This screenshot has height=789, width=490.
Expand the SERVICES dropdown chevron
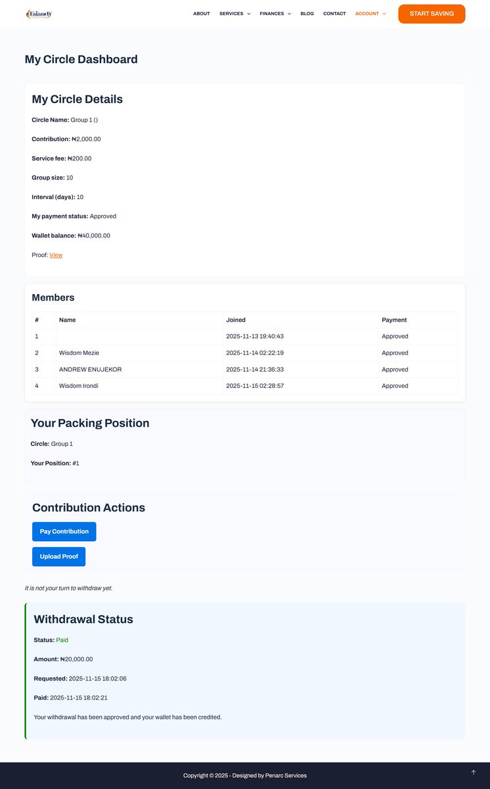(x=248, y=14)
